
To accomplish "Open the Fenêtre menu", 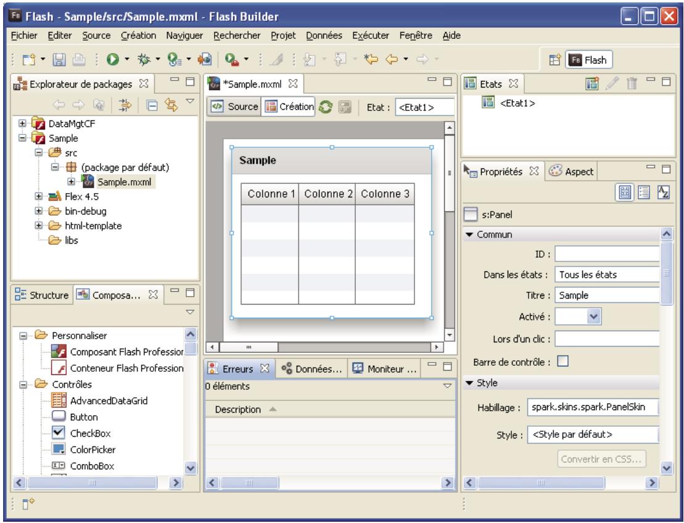I will [415, 36].
